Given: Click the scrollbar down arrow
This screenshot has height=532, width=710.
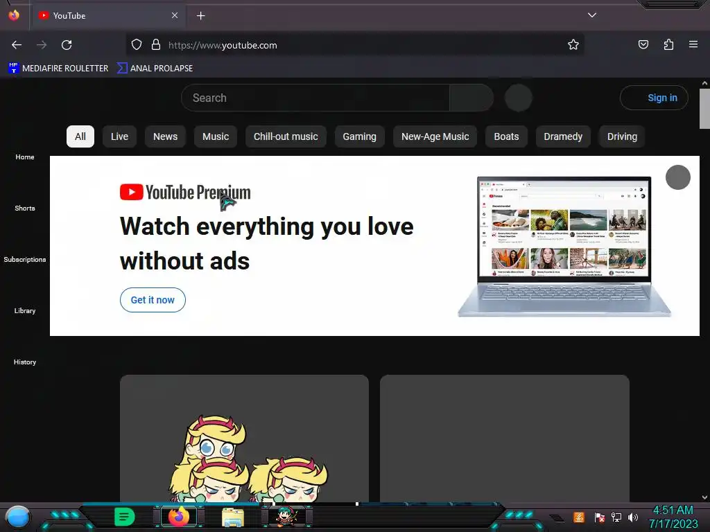Looking at the screenshot, I should tap(704, 497).
